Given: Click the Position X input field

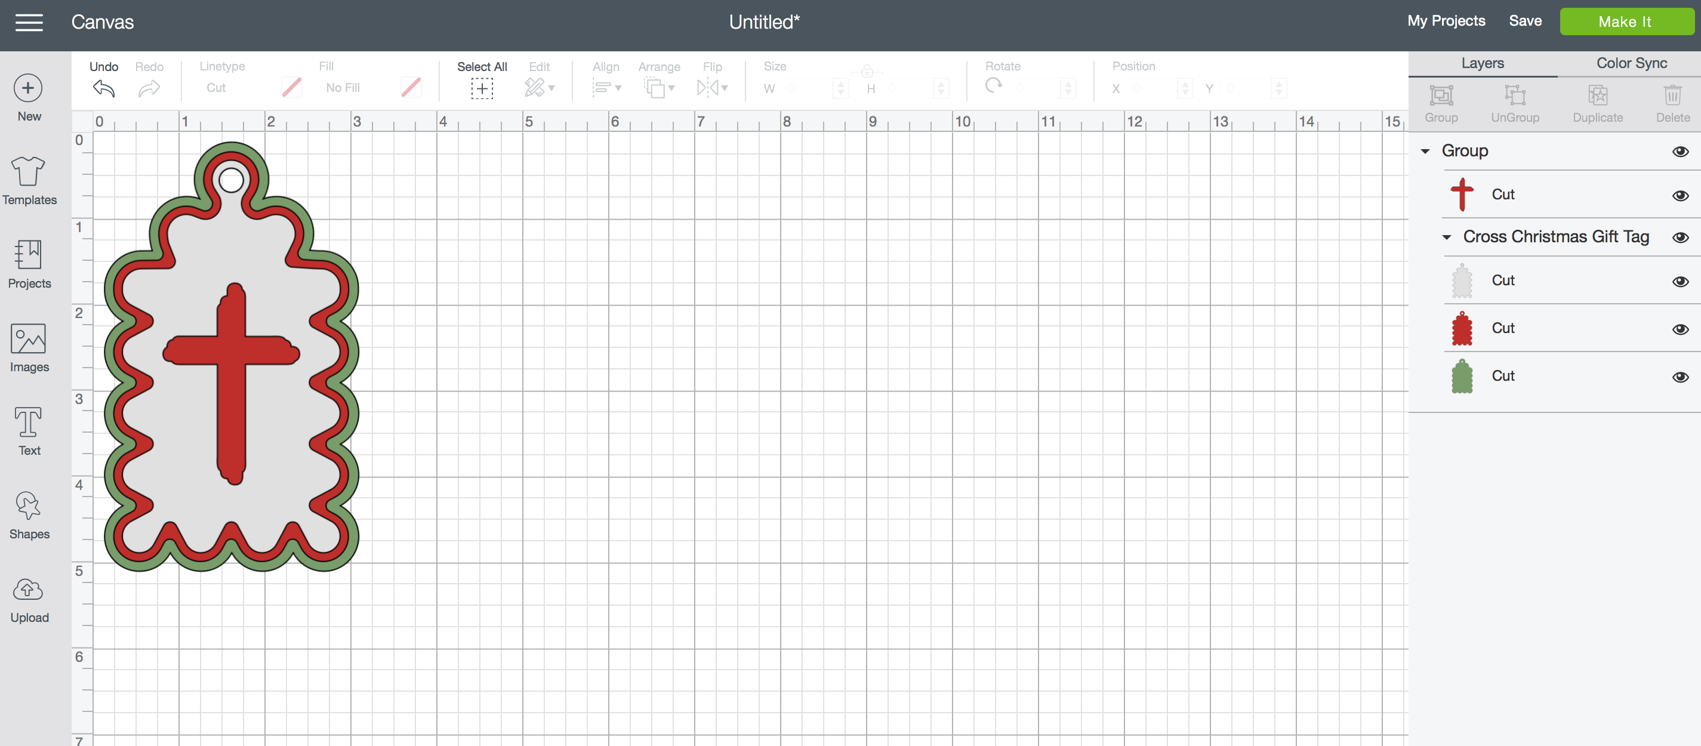Looking at the screenshot, I should (x=1153, y=88).
